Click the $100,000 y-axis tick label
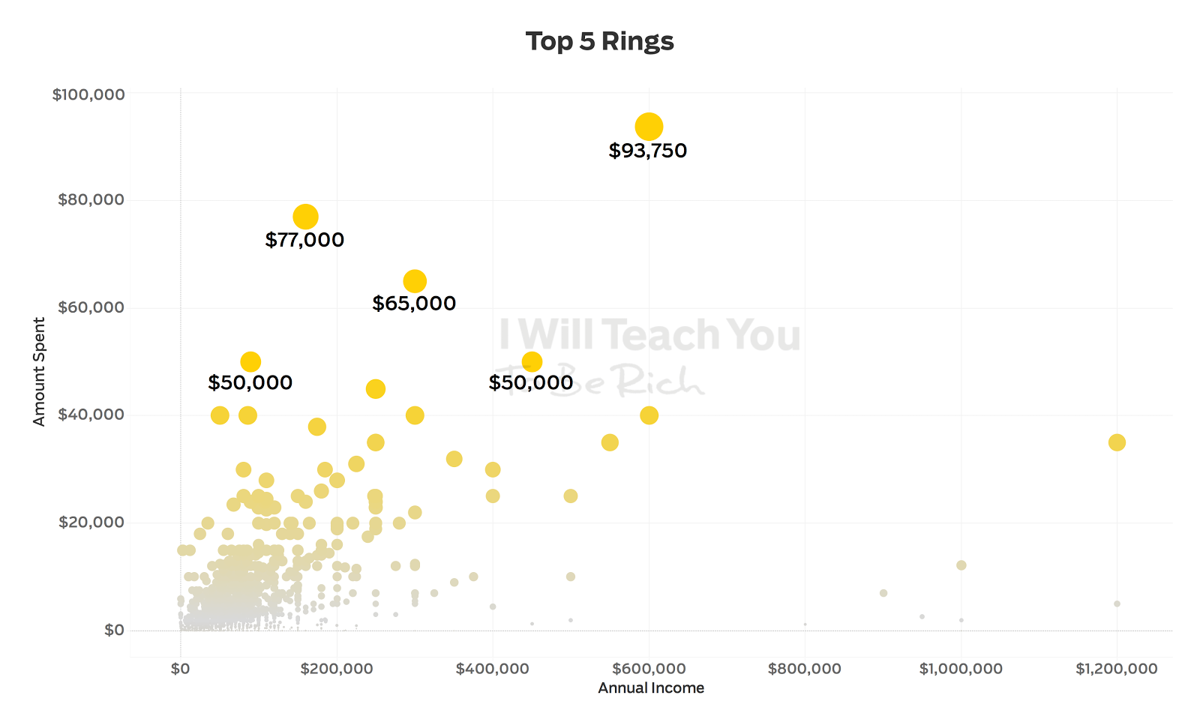The image size is (1200, 728). point(88,94)
